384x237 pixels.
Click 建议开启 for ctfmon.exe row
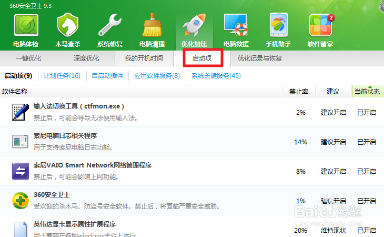[x=334, y=113]
